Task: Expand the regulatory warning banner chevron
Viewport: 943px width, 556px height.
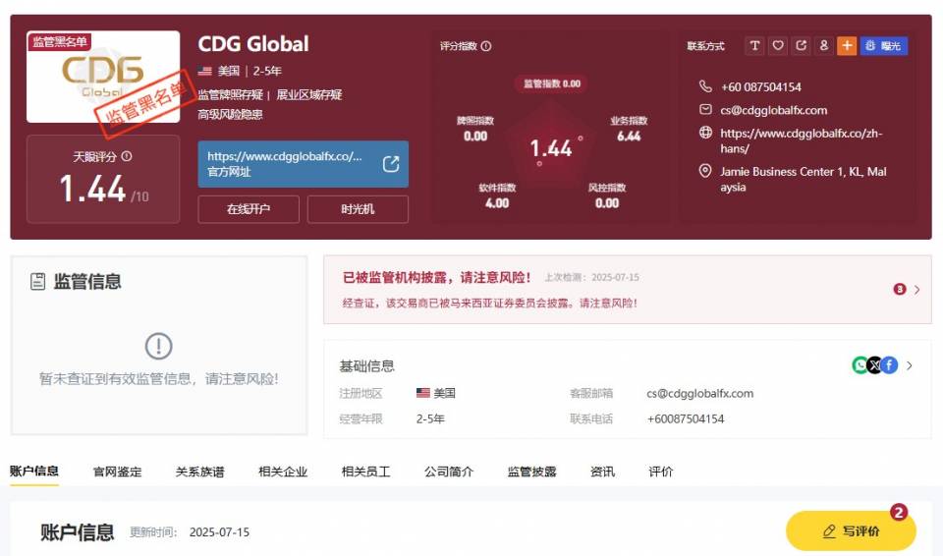Action: pos(917,290)
